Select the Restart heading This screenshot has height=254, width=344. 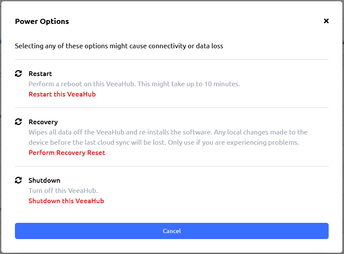pyautogui.click(x=40, y=74)
